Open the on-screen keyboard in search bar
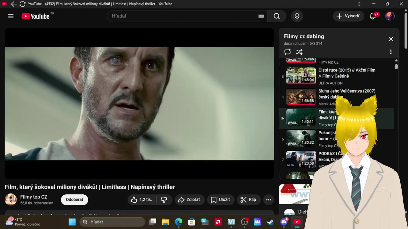Viewport: 408px width, 229px height. point(261,16)
